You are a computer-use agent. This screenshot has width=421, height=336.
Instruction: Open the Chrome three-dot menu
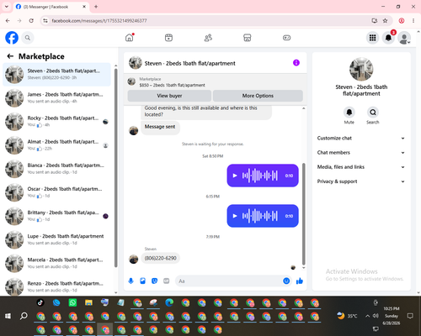[413, 21]
